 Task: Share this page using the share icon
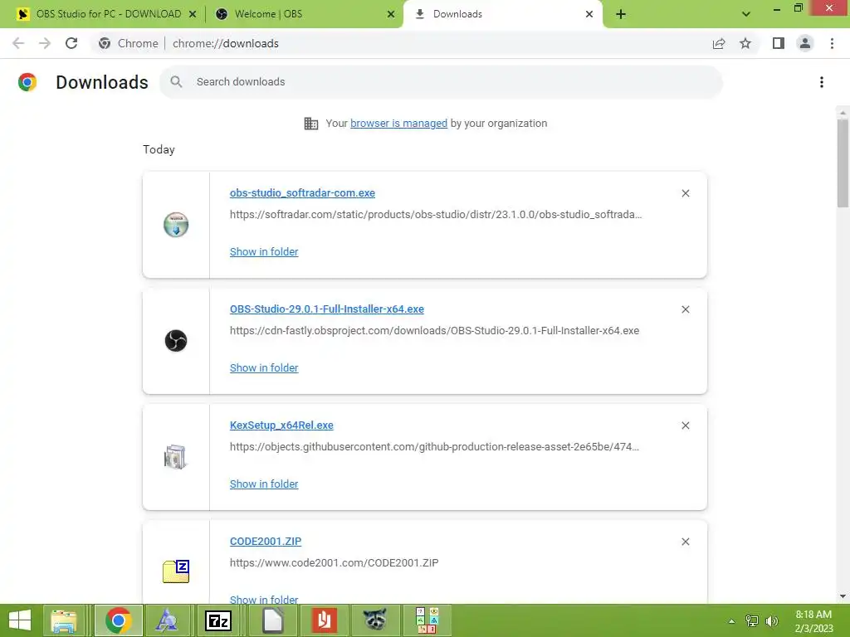719,43
